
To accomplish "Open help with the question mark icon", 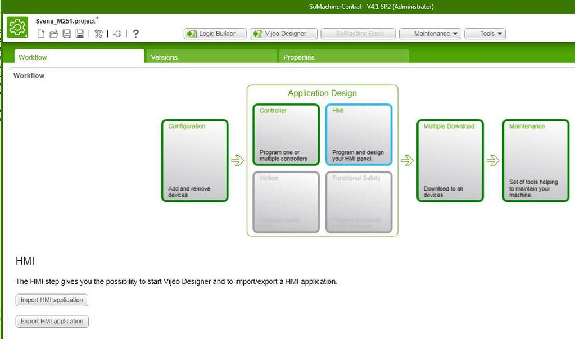I will tap(135, 34).
